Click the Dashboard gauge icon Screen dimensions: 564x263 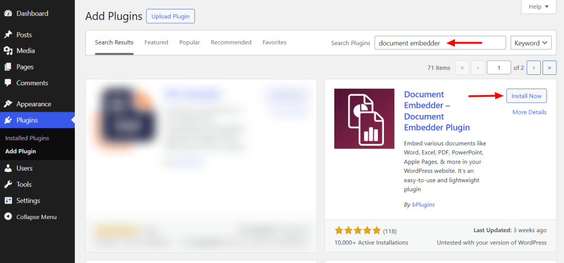coord(8,14)
